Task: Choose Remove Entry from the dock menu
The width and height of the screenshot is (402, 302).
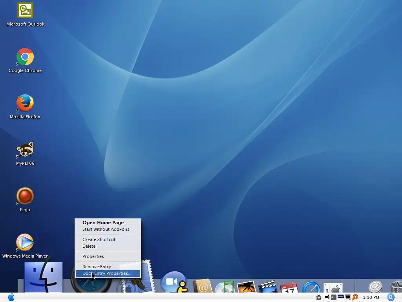Action: [x=97, y=267]
